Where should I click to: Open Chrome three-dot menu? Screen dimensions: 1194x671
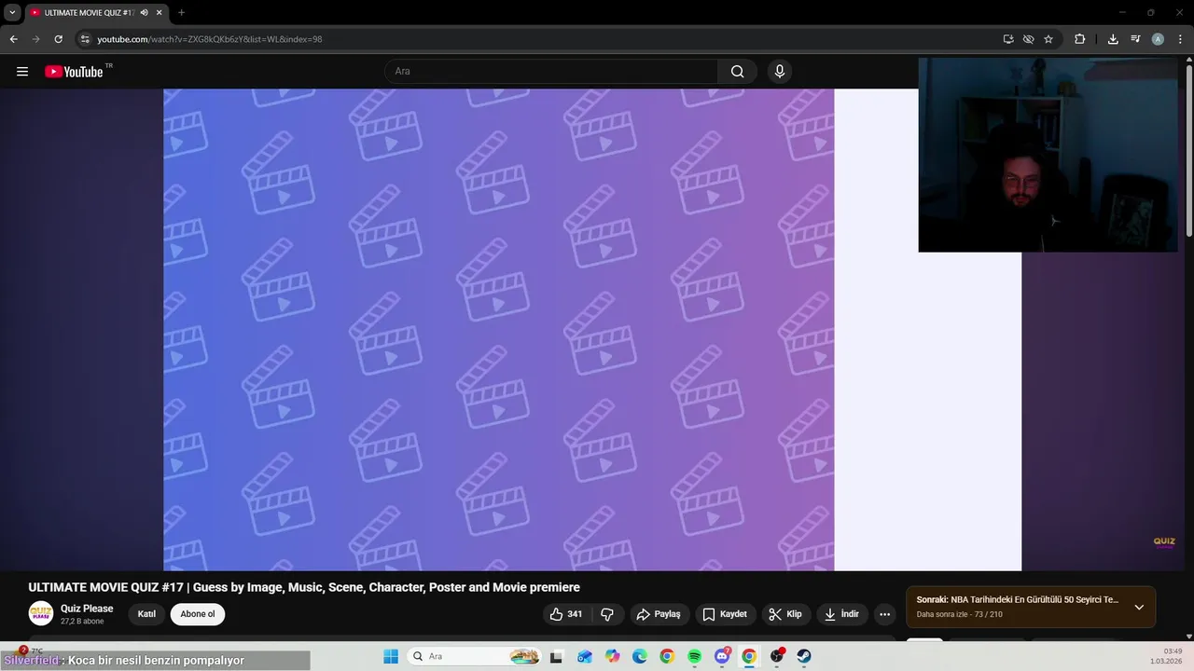click(1181, 39)
